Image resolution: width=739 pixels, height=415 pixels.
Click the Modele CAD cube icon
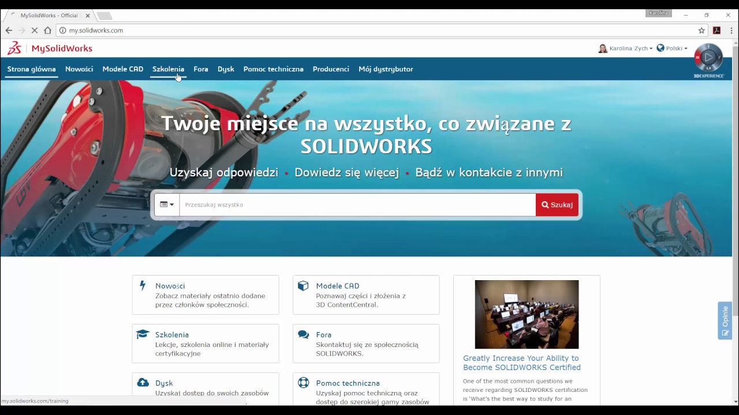tap(303, 286)
